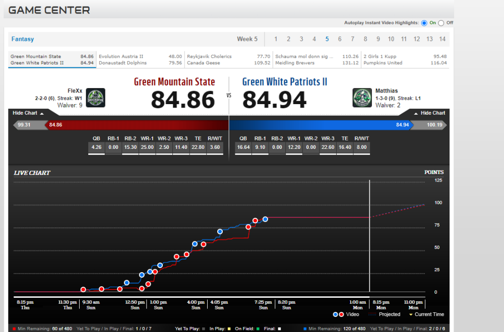
Task: Click the first red video dot at 9:30 am
Action: 83,289
